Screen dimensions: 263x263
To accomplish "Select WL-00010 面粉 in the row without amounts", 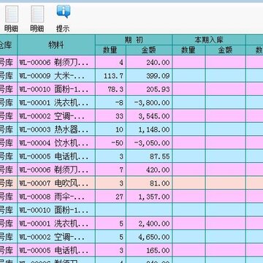I will click(x=56, y=210).
